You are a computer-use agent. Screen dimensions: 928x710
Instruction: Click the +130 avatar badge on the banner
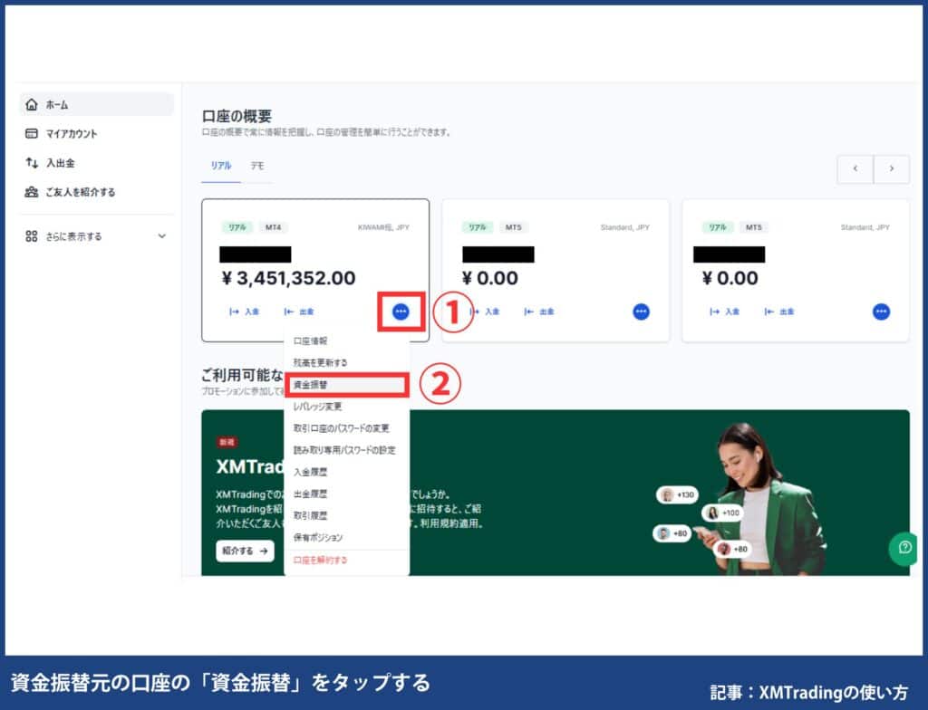tap(678, 494)
